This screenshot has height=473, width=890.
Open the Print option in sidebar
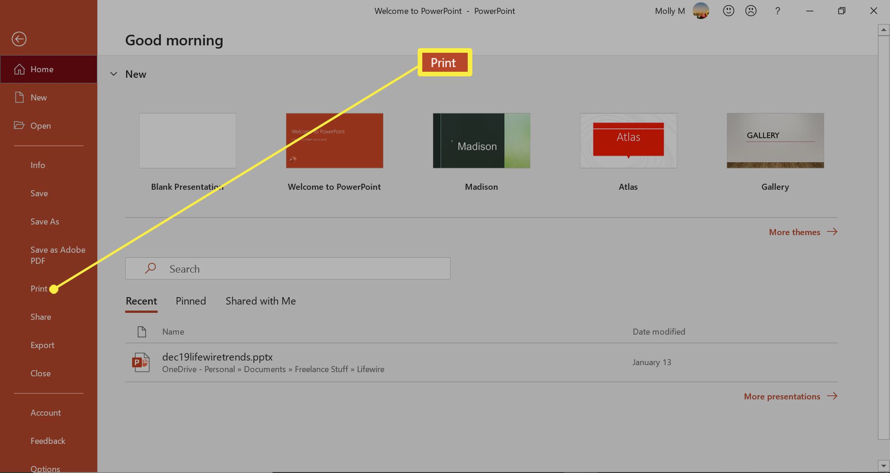pyautogui.click(x=39, y=289)
